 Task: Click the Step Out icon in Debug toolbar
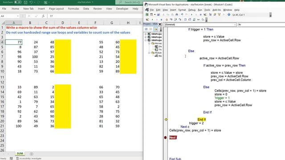coord(180,20)
